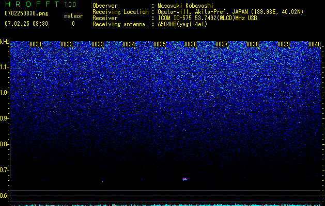Image resolution: width=325 pixels, height=206 pixels.
Task: Click the Observer label
Action: click(x=105, y=6)
